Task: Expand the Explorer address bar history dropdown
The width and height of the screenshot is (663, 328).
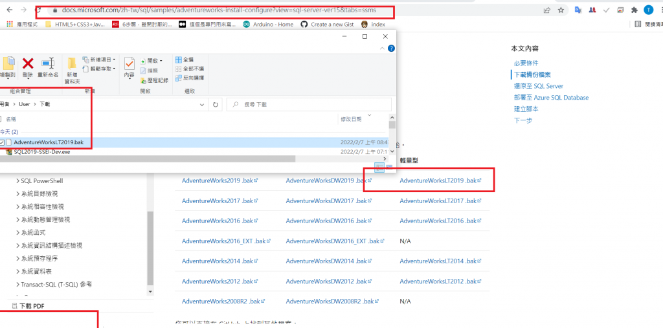Action: point(202,104)
